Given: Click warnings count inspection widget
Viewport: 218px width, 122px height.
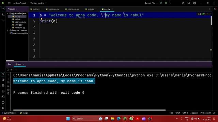Looking at the screenshot, I should tap(200, 14).
